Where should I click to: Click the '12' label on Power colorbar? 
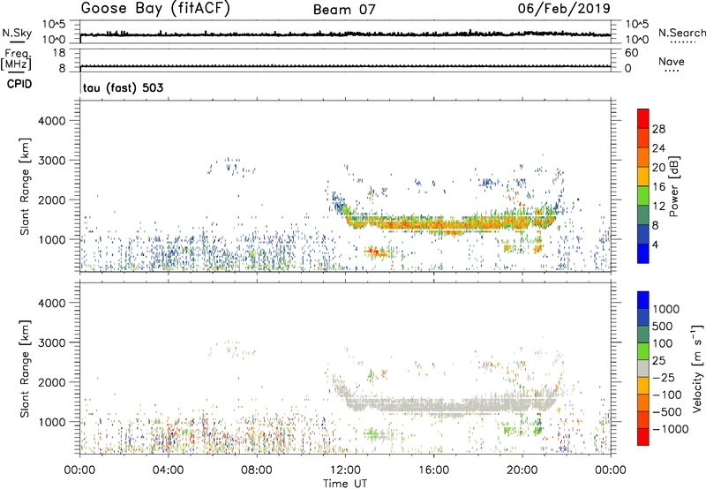[658, 207]
